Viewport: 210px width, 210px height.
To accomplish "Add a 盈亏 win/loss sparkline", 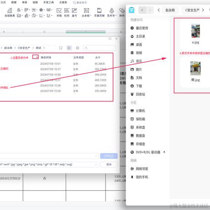I will point(74,12).
